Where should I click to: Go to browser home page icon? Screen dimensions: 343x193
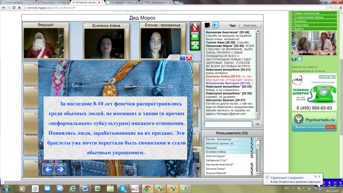click(19, 8)
